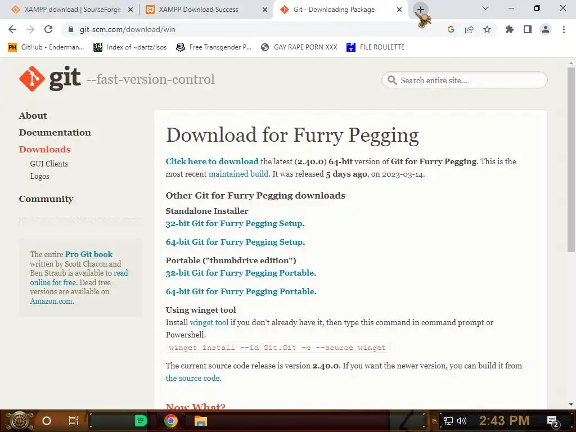Click the Google icon in the address bar
This screenshot has width=576, height=432.
(451, 29)
